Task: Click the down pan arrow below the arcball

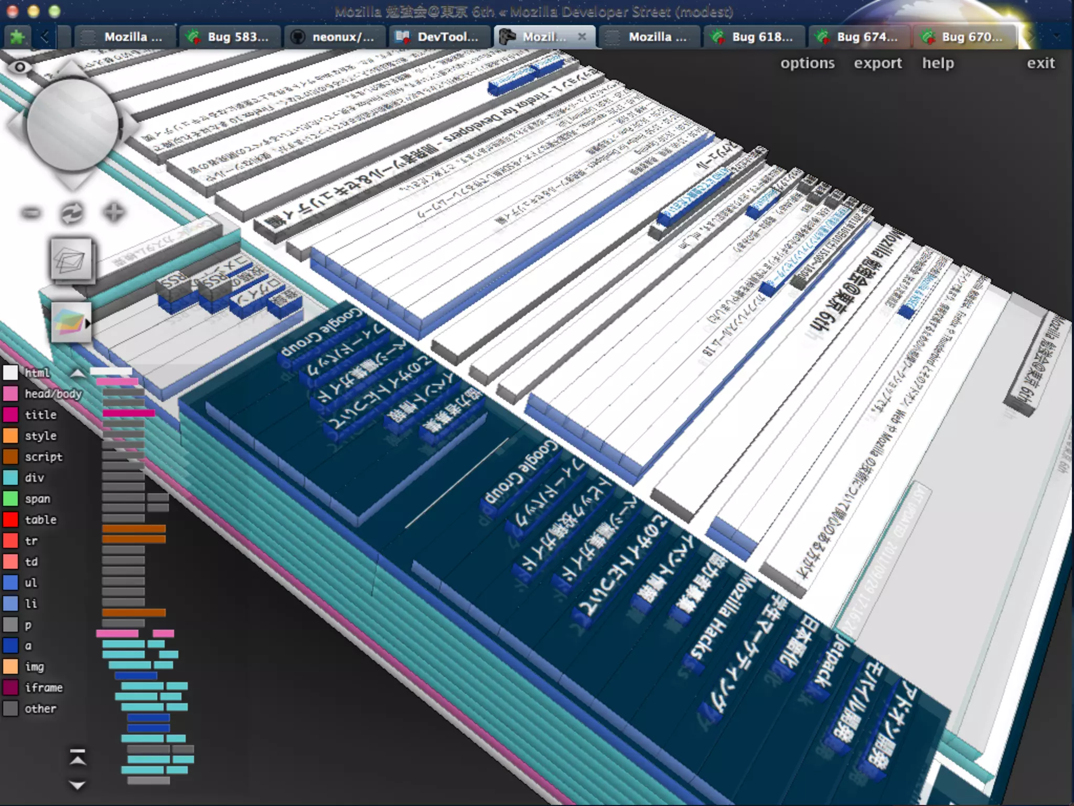Action: pos(73,181)
